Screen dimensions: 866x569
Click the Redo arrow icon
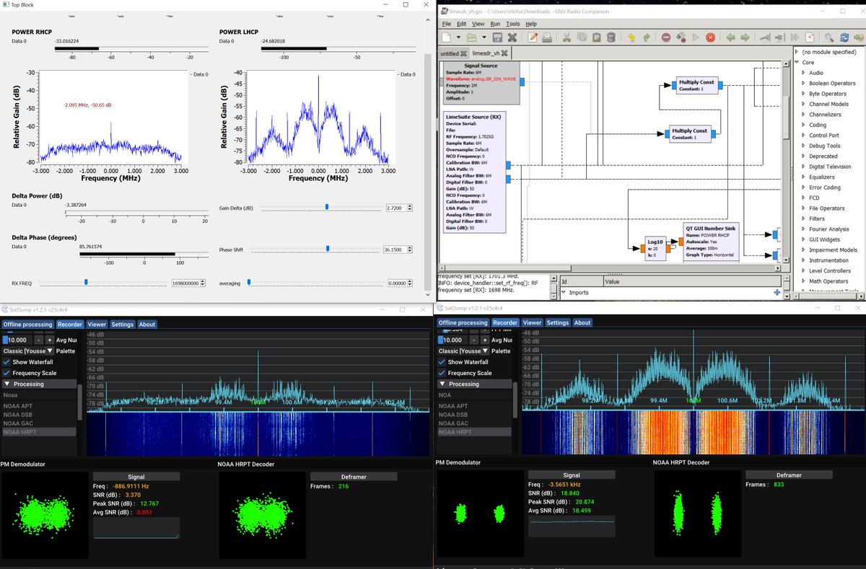646,37
